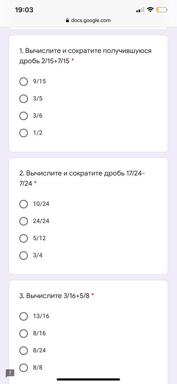Screen dimensions: 177x384
Task: Pick 3/6 radio button in question 1
Action: click(24, 115)
